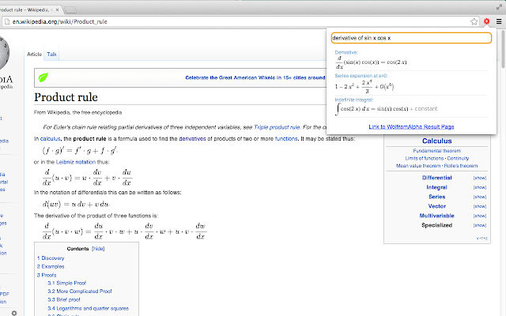
Task: Jump to 3.1 Simple Proof
Action: click(x=66, y=283)
